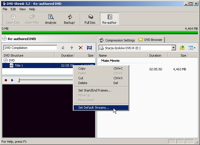Open the view style dropdown icon
Image resolution: width=200 pixels, height=145 pixels.
coord(192,48)
